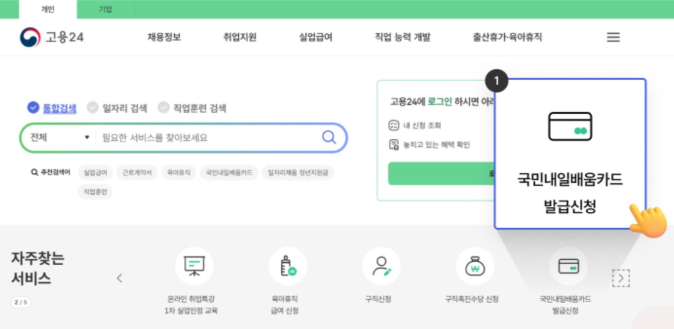Click the 구직신청 label
Image resolution: width=674 pixels, height=329 pixels.
click(x=378, y=299)
